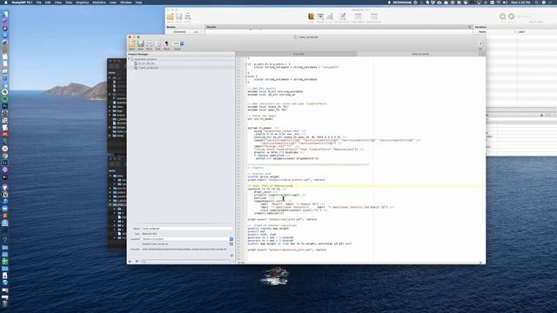Image resolution: width=557 pixels, height=313 pixels.
Task: Click Open icon in Stata main window
Action: (x=171, y=17)
